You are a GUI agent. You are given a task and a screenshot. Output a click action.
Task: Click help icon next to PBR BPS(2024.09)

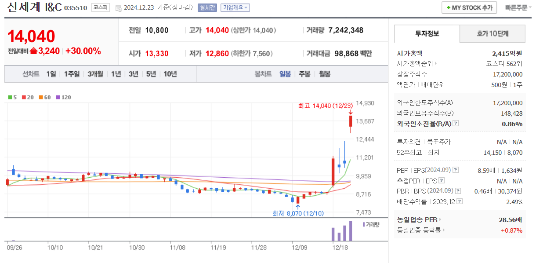tap(458, 191)
